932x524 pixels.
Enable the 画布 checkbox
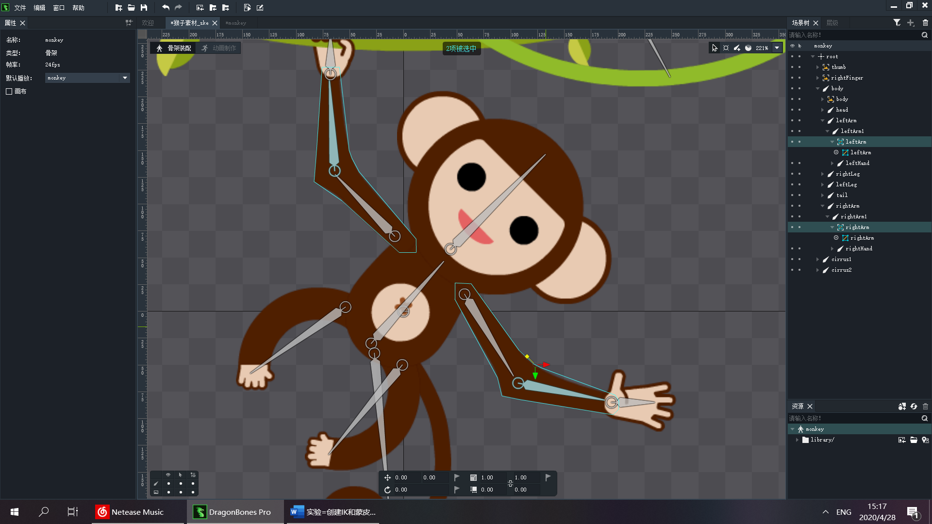[x=9, y=91]
